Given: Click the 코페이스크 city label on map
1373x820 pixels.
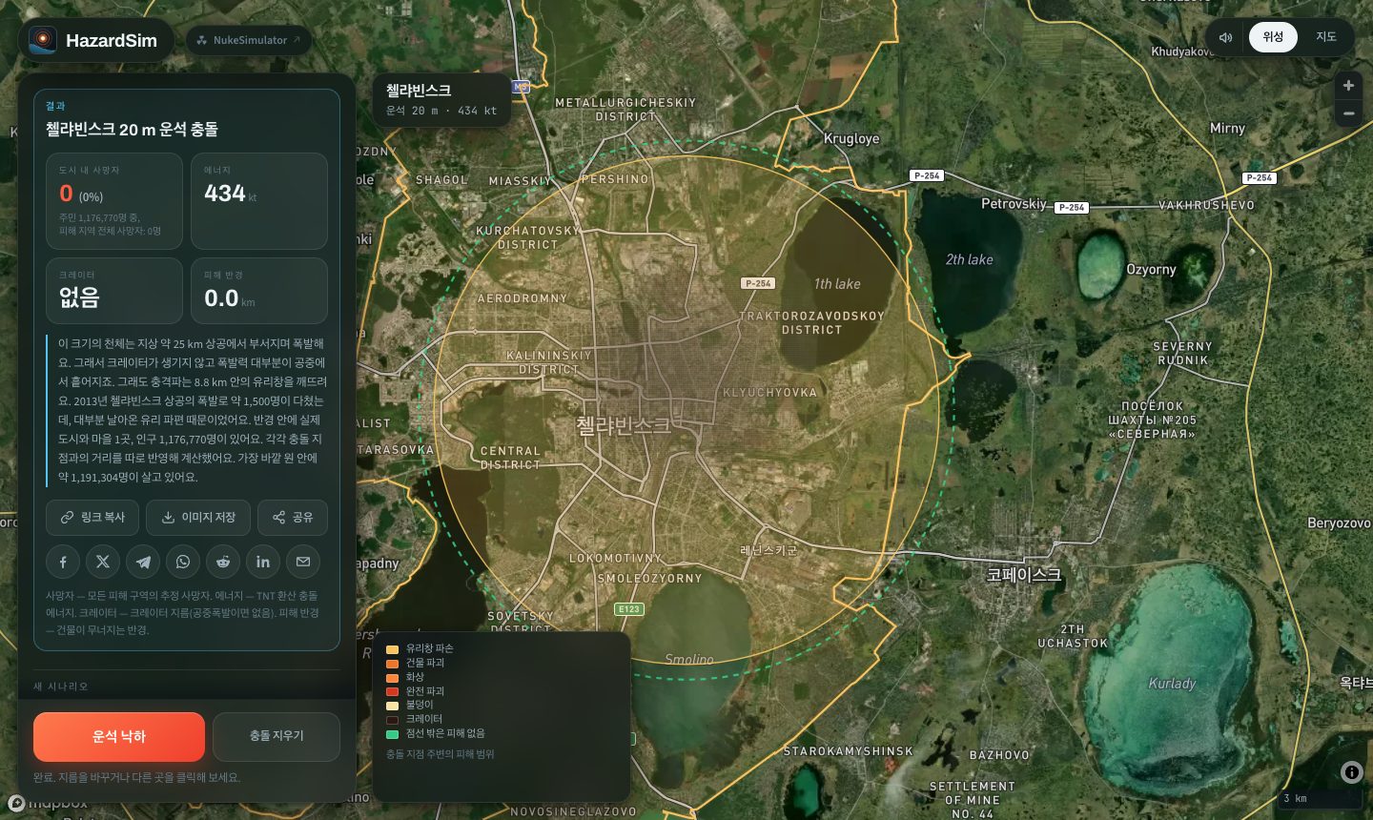Looking at the screenshot, I should pyautogui.click(x=1024, y=575).
